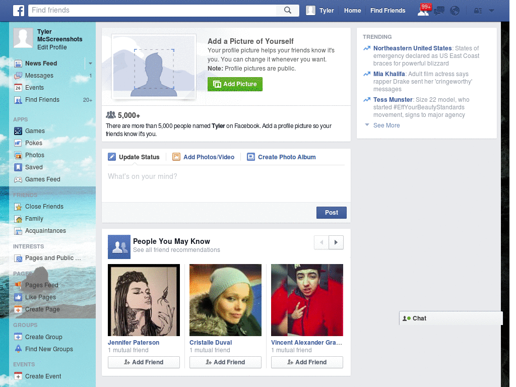Image resolution: width=516 pixels, height=387 pixels.
Task: Click the Saved bookmark icon
Action: (x=18, y=167)
